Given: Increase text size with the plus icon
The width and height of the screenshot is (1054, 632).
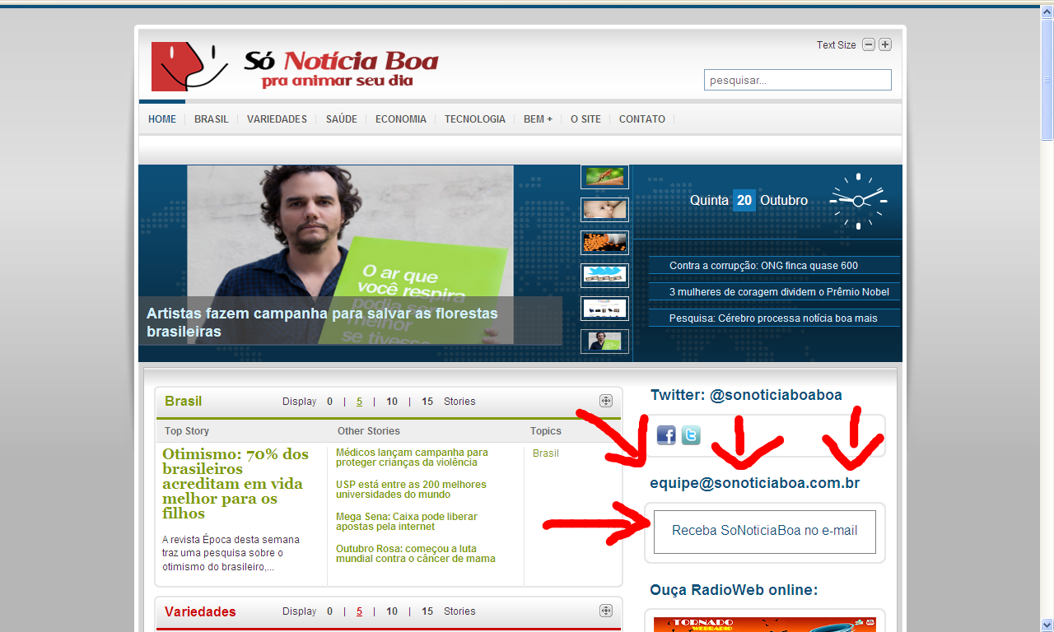Looking at the screenshot, I should click(884, 44).
